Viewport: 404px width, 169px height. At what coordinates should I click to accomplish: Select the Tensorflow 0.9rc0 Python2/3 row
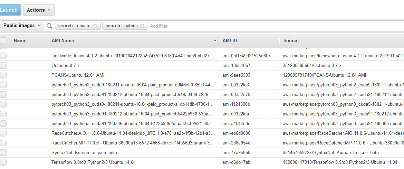click(202, 162)
